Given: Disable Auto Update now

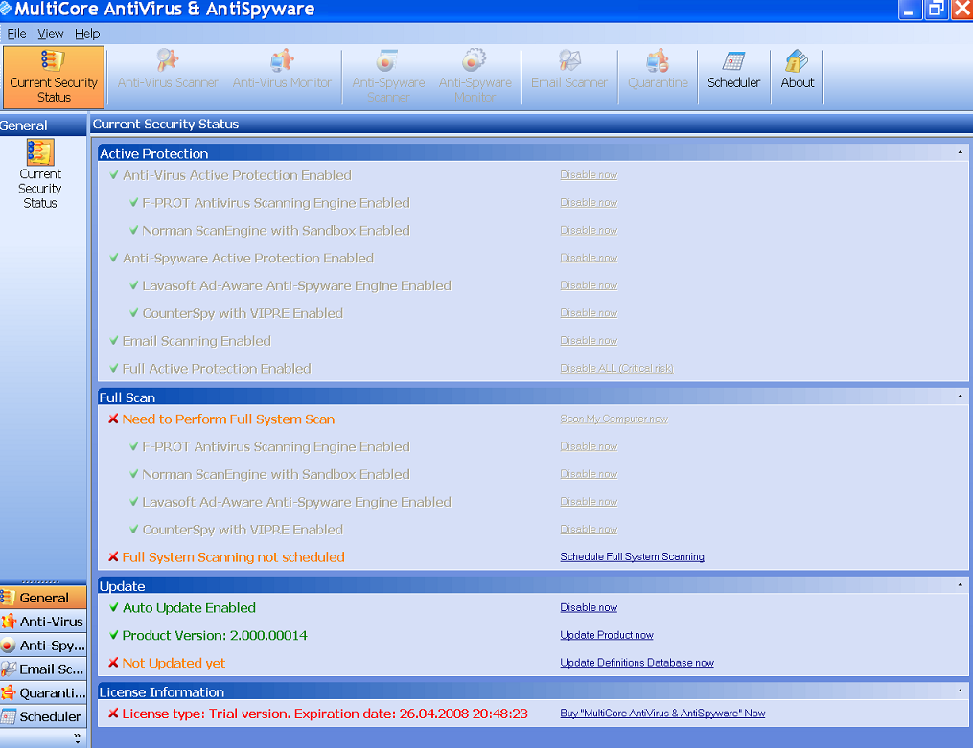Looking at the screenshot, I should [589, 607].
